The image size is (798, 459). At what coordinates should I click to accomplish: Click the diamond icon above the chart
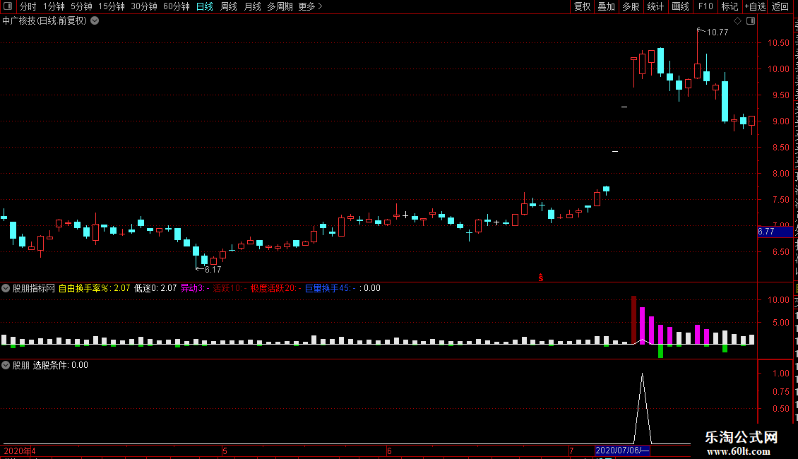[x=737, y=21]
